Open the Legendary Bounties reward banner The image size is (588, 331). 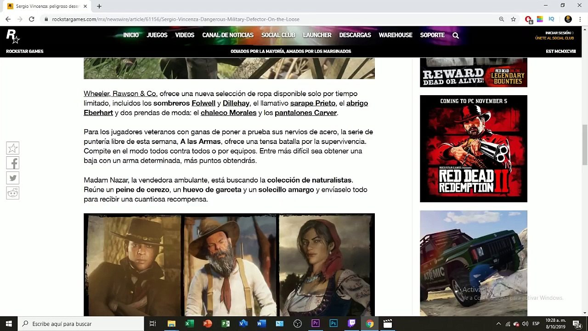pyautogui.click(x=474, y=73)
